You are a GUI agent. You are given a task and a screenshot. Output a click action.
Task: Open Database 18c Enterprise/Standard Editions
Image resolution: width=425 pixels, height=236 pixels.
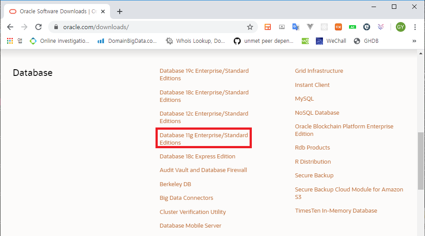pyautogui.click(x=204, y=96)
